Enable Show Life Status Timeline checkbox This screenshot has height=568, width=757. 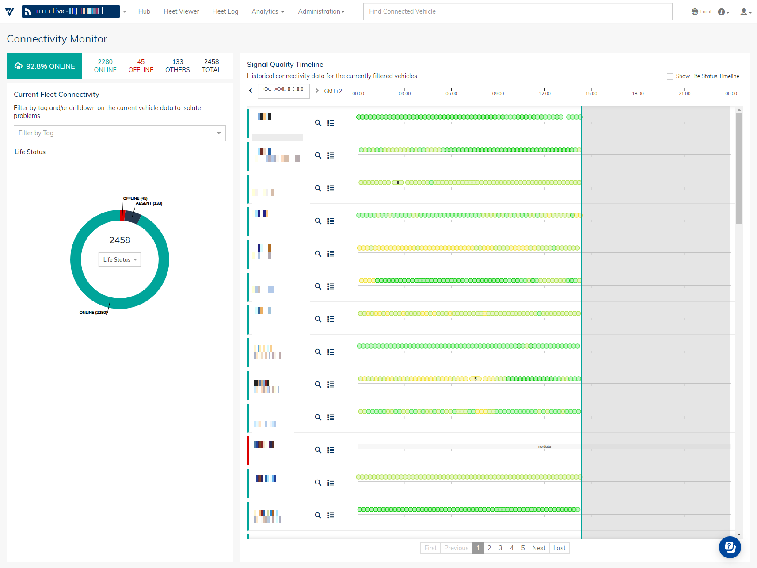coord(670,76)
